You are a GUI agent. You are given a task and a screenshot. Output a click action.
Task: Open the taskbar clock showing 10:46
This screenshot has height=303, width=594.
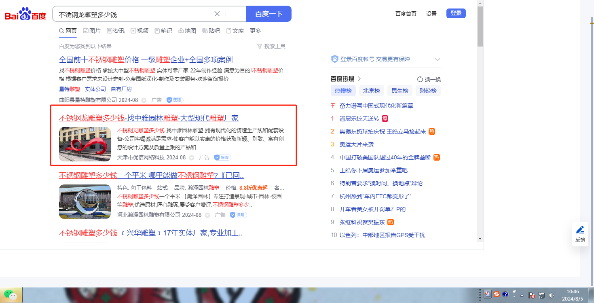pos(573,295)
